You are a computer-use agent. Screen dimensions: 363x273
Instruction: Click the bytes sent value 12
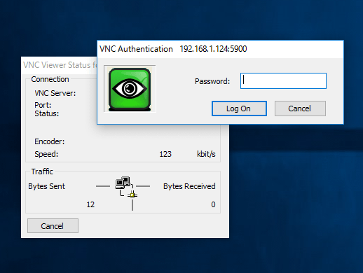tap(90, 204)
